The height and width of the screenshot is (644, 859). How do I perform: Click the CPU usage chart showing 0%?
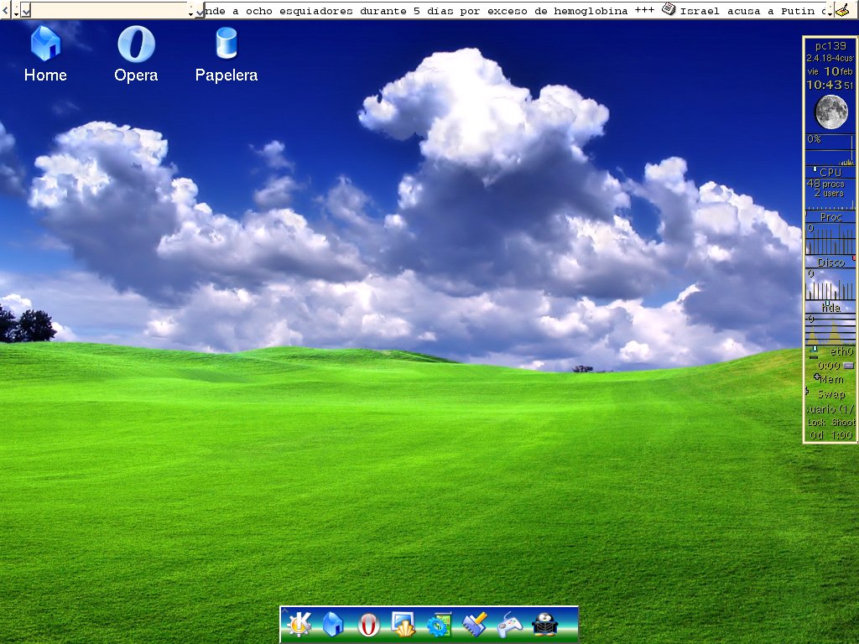pyautogui.click(x=830, y=149)
